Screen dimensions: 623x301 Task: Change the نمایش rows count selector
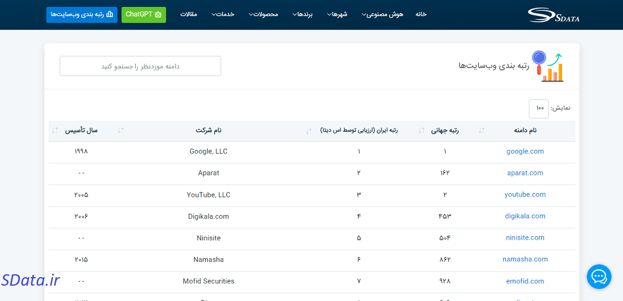pyautogui.click(x=538, y=108)
